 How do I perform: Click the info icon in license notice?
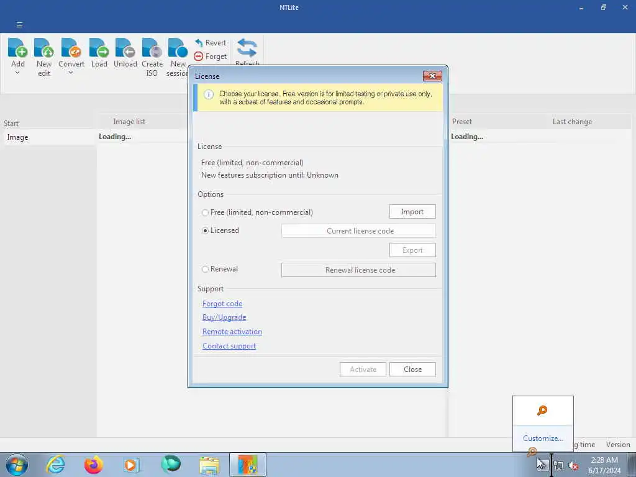pyautogui.click(x=209, y=94)
